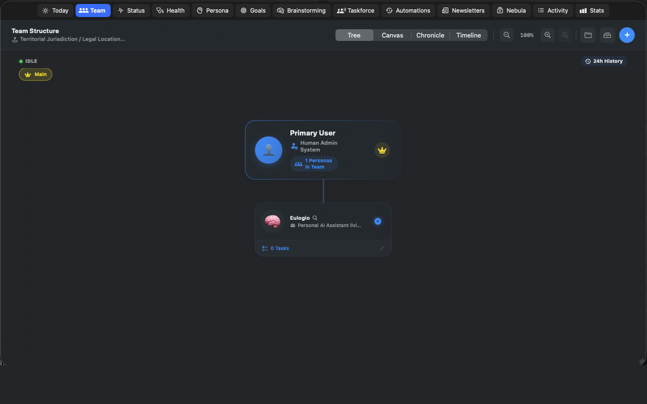Switch to the Timeline view

[x=469, y=35]
